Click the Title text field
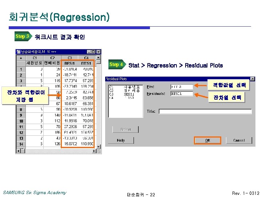This screenshot has width=262, height=197. coord(205,111)
